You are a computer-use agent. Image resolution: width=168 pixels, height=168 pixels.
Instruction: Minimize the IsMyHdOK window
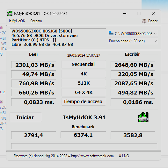(125, 13)
